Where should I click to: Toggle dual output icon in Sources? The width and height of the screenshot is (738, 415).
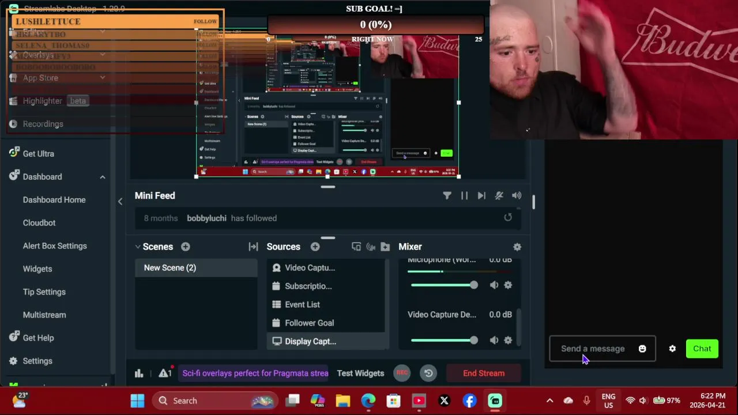(356, 247)
